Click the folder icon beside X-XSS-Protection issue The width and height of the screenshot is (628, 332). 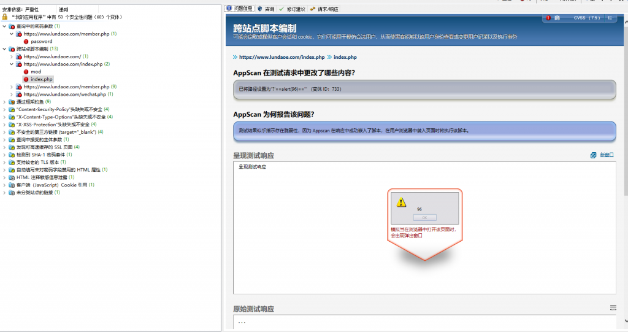pos(12,125)
